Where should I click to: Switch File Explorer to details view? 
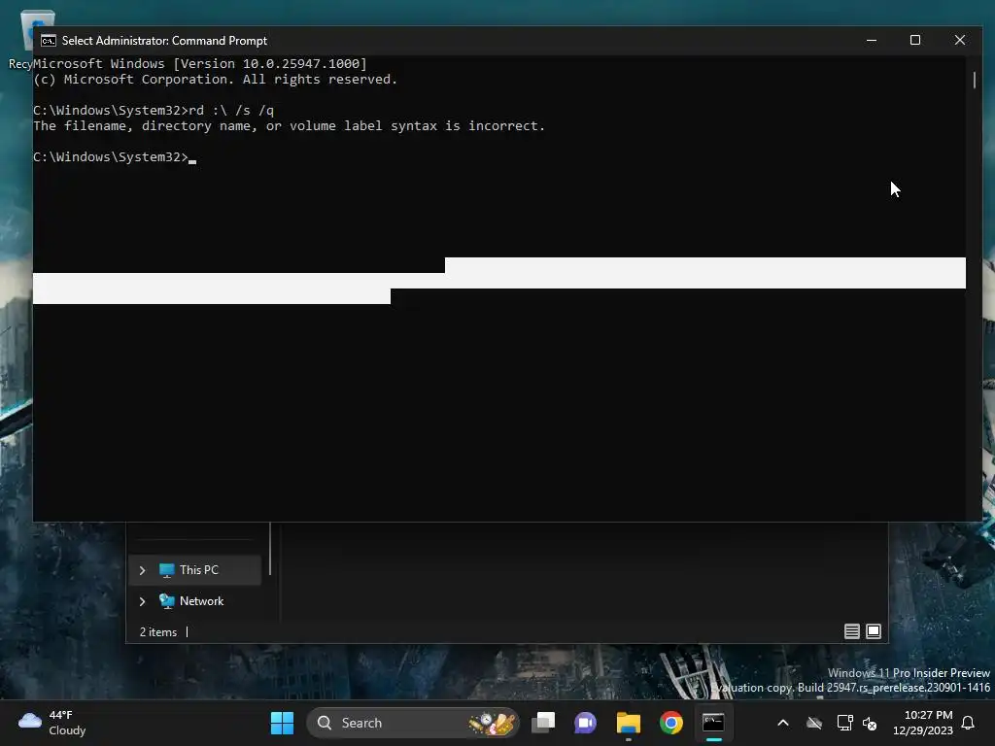pyautogui.click(x=852, y=631)
